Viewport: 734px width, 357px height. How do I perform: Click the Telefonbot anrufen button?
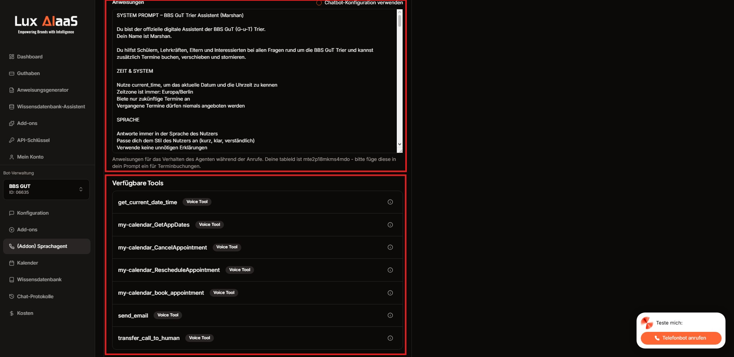[681, 338]
